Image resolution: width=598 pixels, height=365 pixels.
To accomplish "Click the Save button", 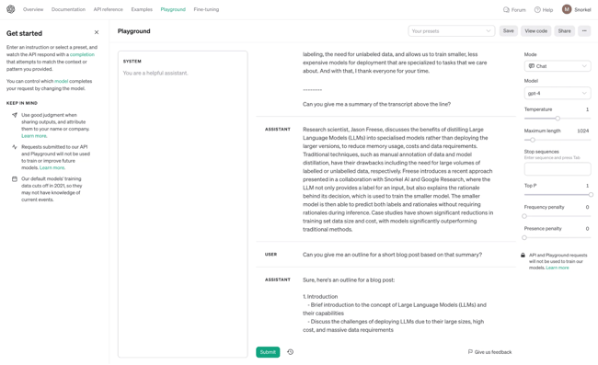I will click(x=509, y=31).
